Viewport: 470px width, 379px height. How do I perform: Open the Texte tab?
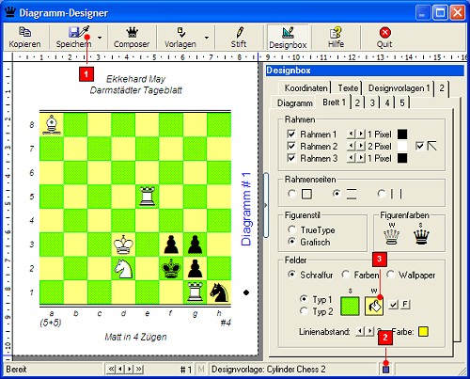[x=348, y=88]
